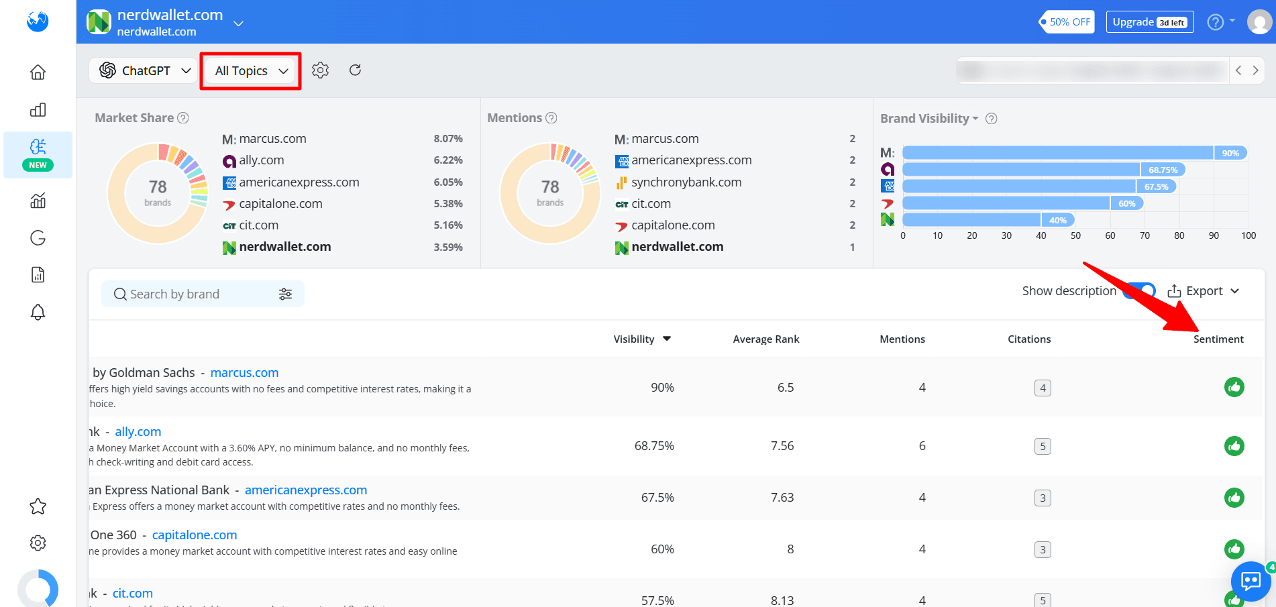This screenshot has height=607, width=1276.
Task: Open the ChatGPT engine dropdown
Action: point(144,70)
